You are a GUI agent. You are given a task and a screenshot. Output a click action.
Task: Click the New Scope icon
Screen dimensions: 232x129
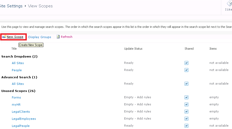pos(4,37)
